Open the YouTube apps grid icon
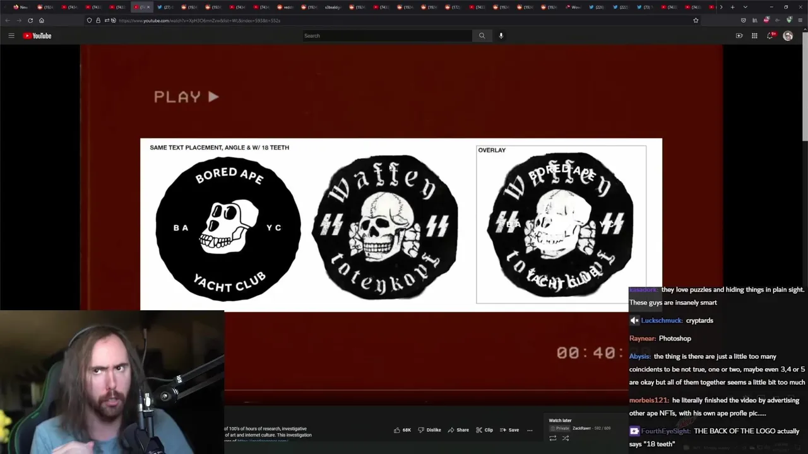Screen dimensions: 808x454 (754, 36)
